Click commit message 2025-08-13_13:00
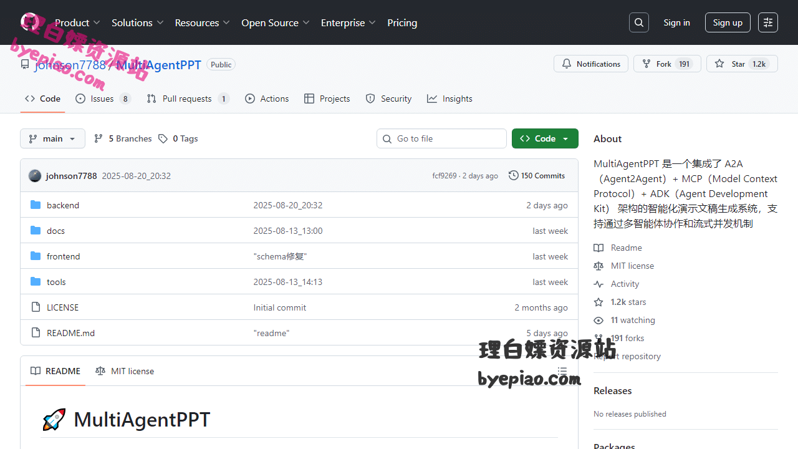This screenshot has width=798, height=449. pos(288,231)
